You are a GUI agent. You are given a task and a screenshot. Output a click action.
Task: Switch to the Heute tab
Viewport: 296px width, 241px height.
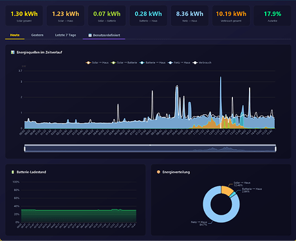[x=15, y=35]
